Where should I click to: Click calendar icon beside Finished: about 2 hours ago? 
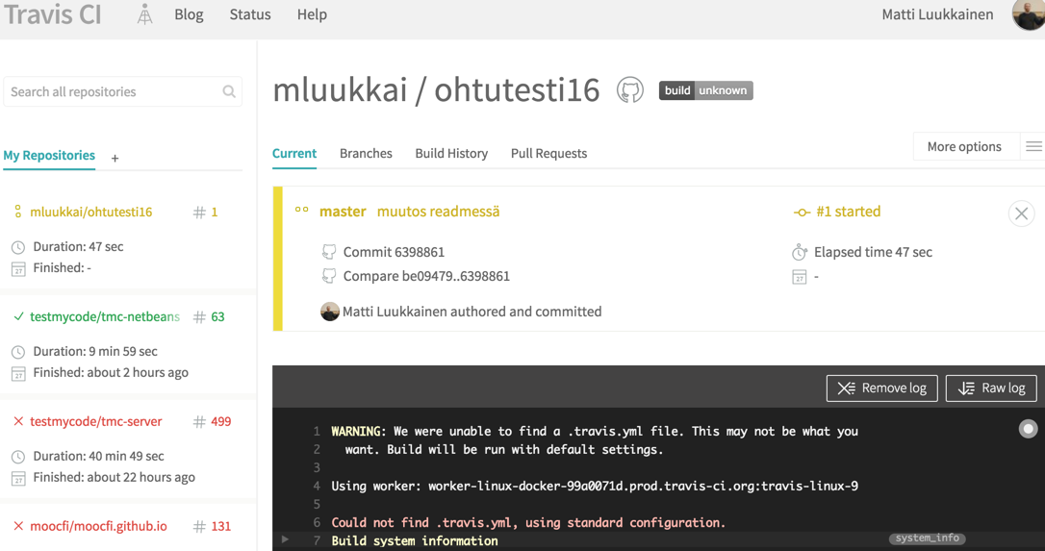(18, 373)
